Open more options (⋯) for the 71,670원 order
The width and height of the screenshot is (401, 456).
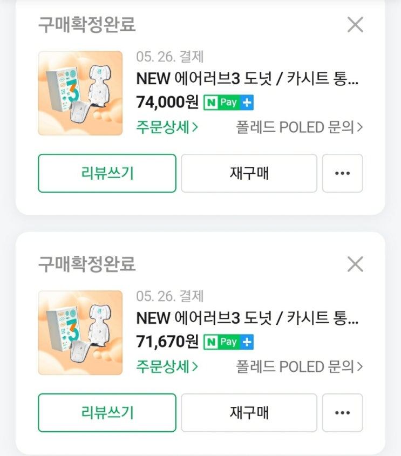pos(342,413)
